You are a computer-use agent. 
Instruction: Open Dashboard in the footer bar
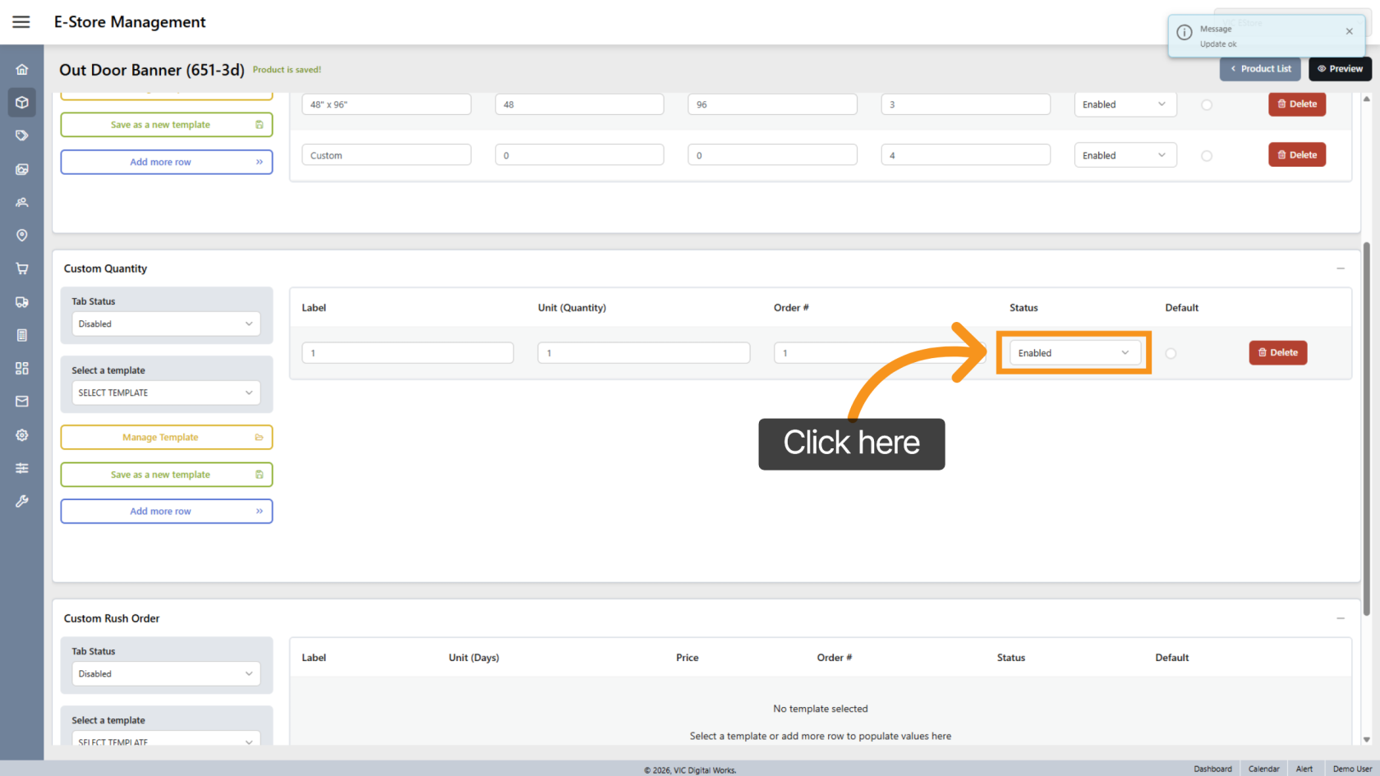[x=1212, y=769]
